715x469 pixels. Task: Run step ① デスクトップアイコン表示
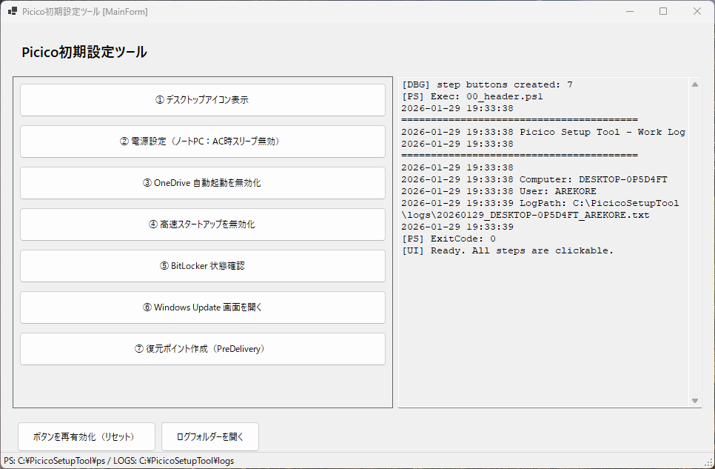click(202, 100)
